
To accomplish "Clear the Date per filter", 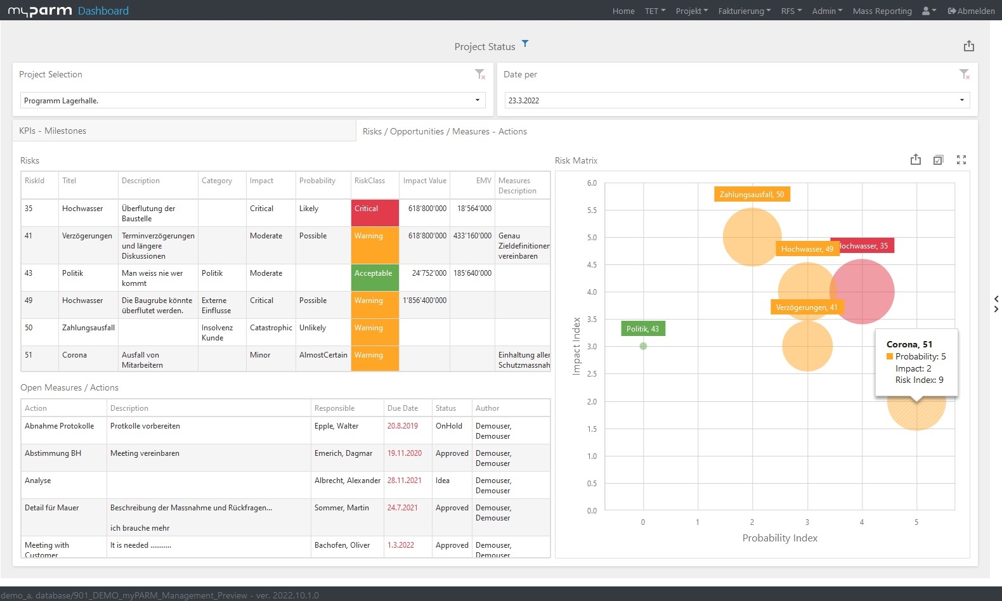I will click(965, 74).
